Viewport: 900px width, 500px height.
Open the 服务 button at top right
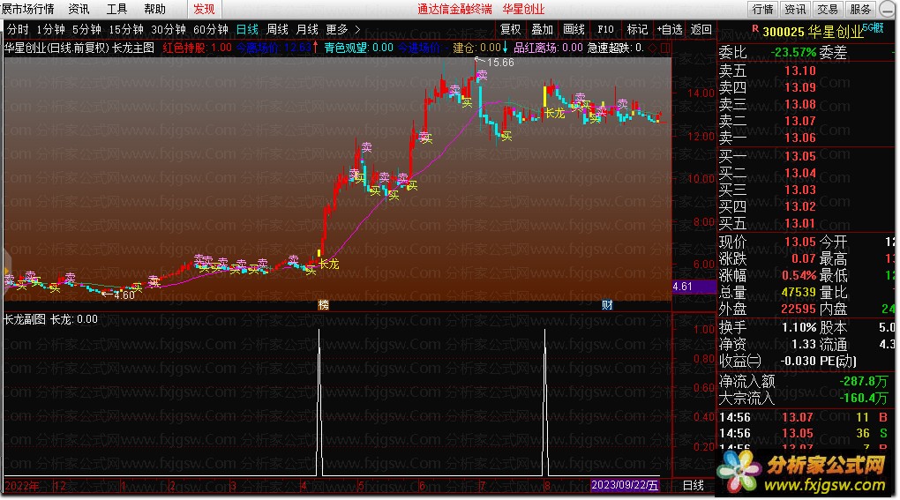[860, 9]
